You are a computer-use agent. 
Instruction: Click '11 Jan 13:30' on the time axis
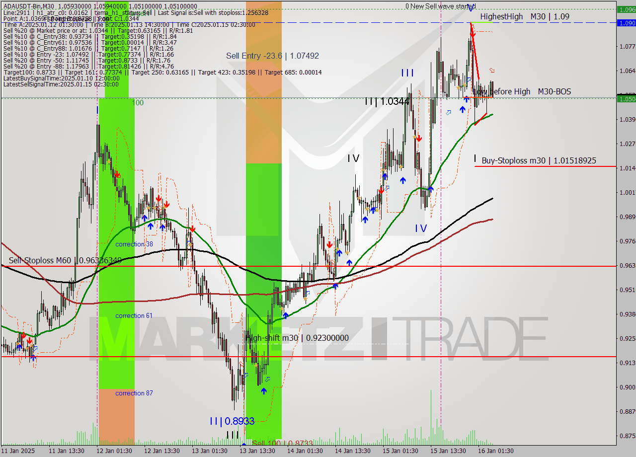pyautogui.click(x=66, y=451)
